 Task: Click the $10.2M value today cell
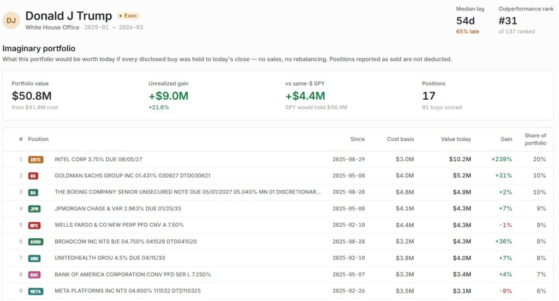pyautogui.click(x=460, y=159)
